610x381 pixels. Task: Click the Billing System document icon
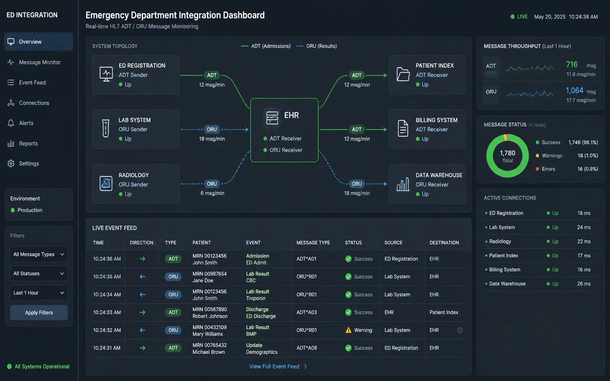tap(403, 129)
